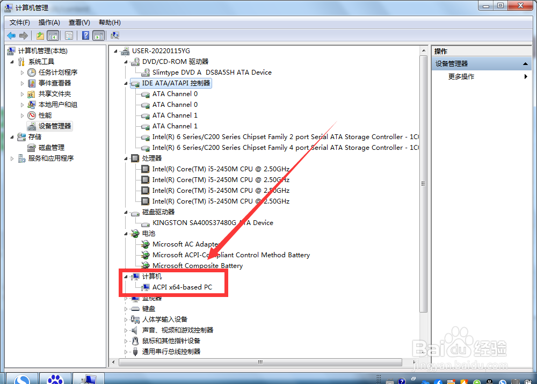Expand the 服务和应用程序 node arrow

[x=12, y=158]
